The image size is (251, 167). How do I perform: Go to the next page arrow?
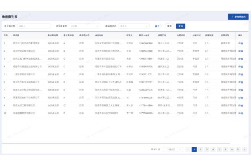(244, 149)
